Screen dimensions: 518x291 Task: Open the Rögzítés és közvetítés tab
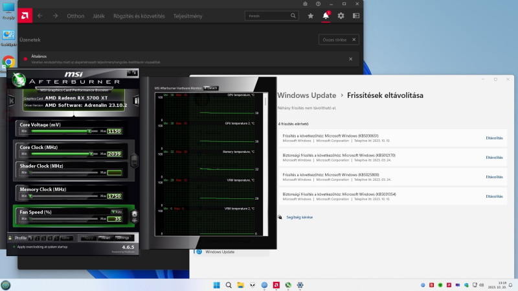pos(139,16)
